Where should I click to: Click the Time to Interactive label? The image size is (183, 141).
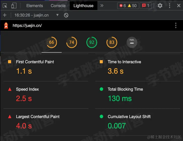point(124,62)
